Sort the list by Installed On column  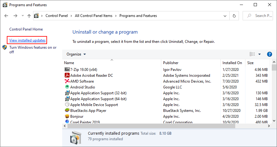point(232,63)
